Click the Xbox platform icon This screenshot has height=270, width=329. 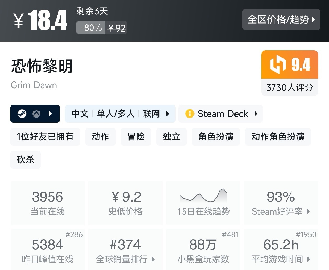(x=37, y=114)
